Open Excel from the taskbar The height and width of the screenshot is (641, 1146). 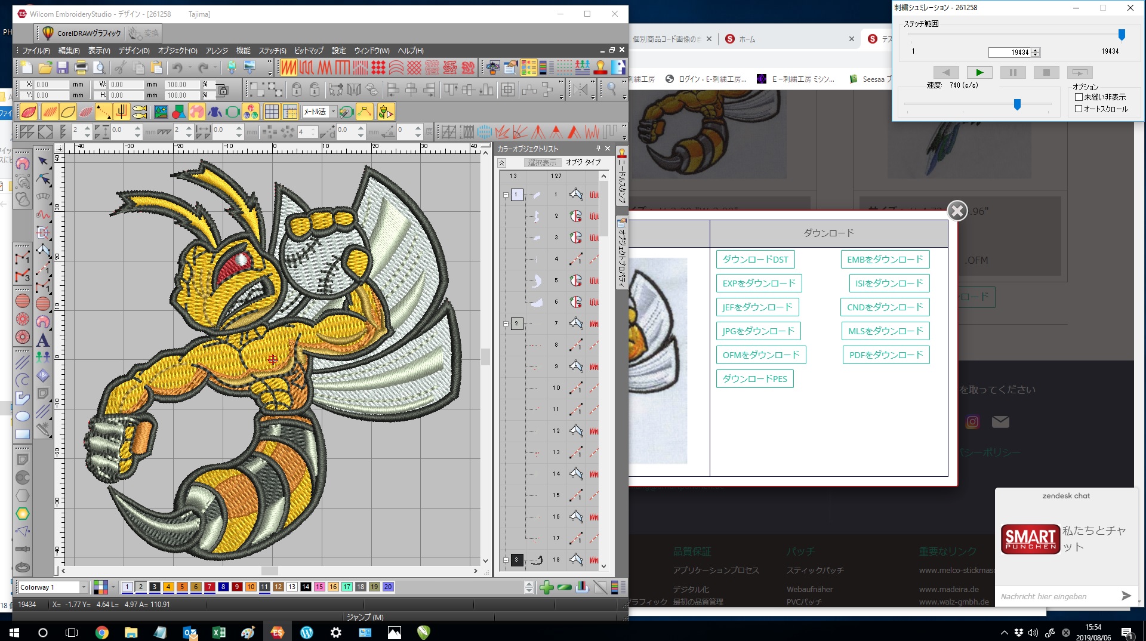pos(219,632)
